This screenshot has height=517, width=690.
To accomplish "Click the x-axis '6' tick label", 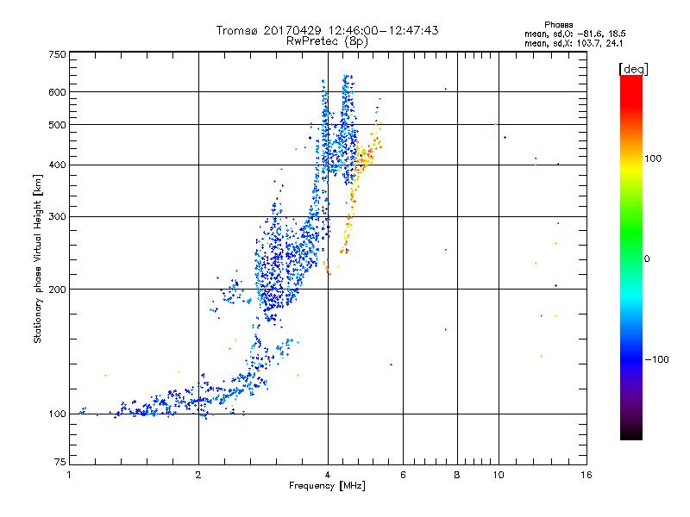I will point(403,475).
